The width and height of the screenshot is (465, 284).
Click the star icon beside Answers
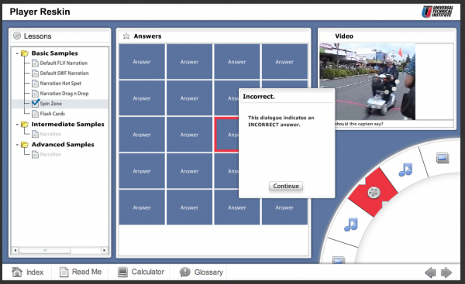point(126,36)
